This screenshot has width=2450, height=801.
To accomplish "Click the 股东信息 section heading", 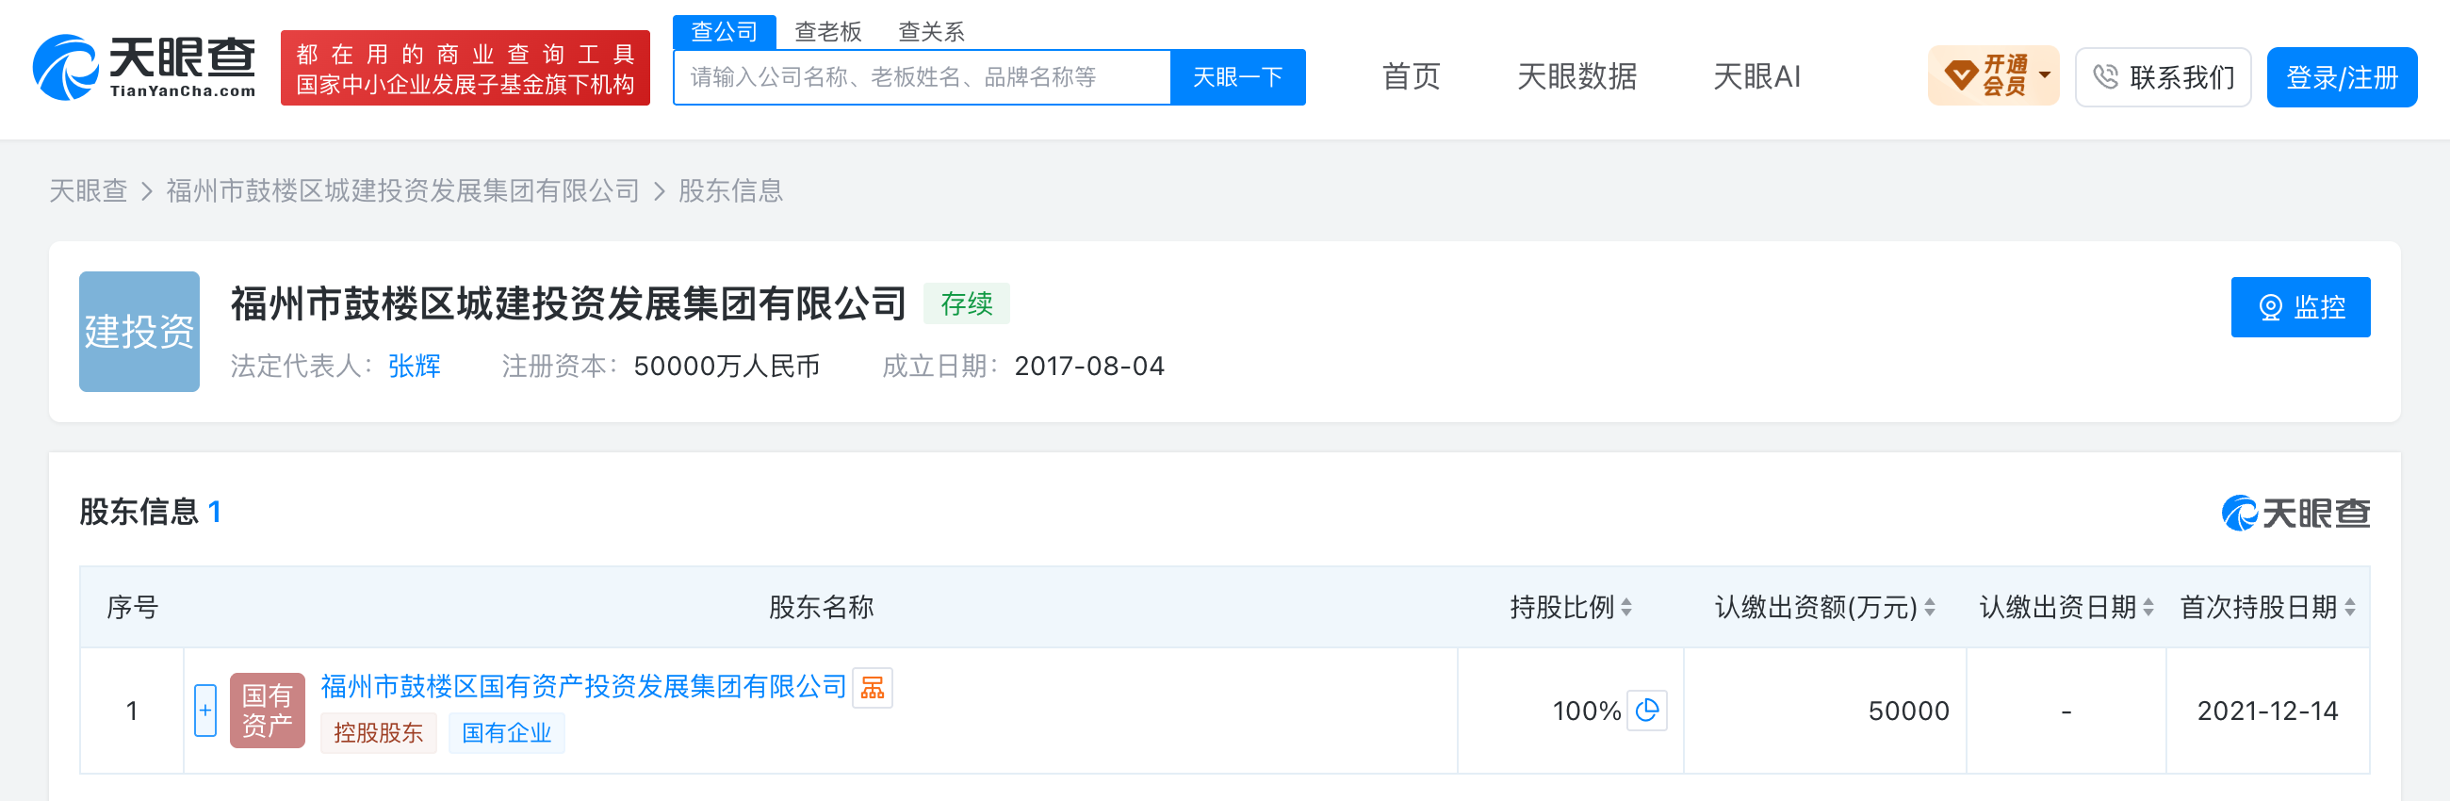I will point(138,512).
